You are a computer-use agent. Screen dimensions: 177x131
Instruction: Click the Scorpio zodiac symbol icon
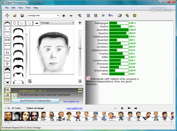88,78
